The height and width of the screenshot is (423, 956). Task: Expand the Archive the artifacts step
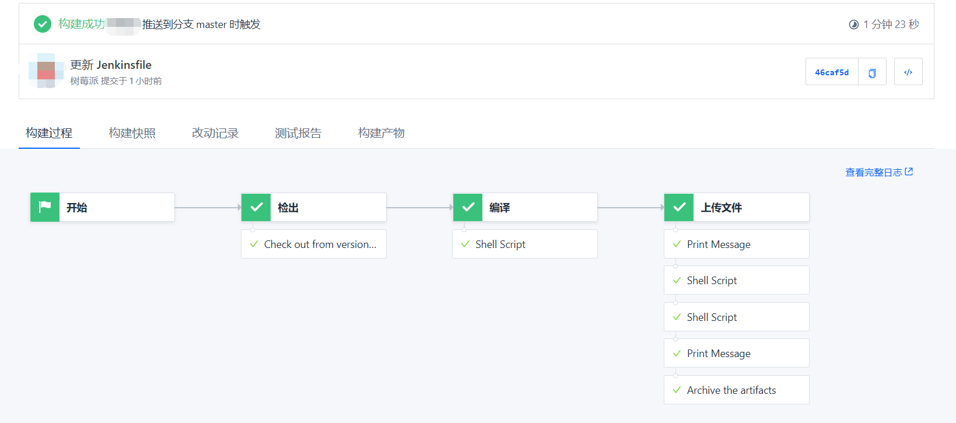point(736,390)
